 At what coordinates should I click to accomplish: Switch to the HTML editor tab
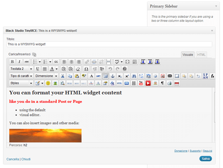[201, 55]
